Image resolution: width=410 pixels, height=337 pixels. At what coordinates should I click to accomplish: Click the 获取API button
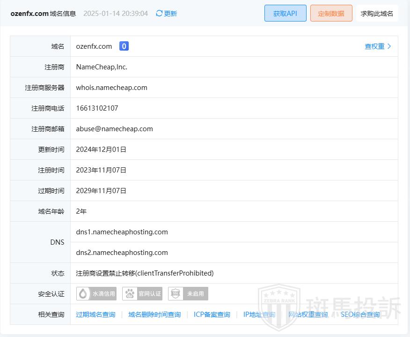click(285, 13)
